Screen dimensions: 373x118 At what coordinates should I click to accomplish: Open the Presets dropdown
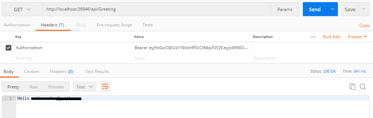click(x=357, y=37)
